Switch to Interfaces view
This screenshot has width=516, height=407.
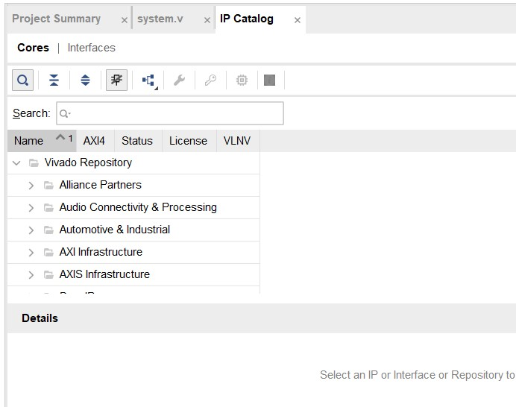click(x=92, y=48)
